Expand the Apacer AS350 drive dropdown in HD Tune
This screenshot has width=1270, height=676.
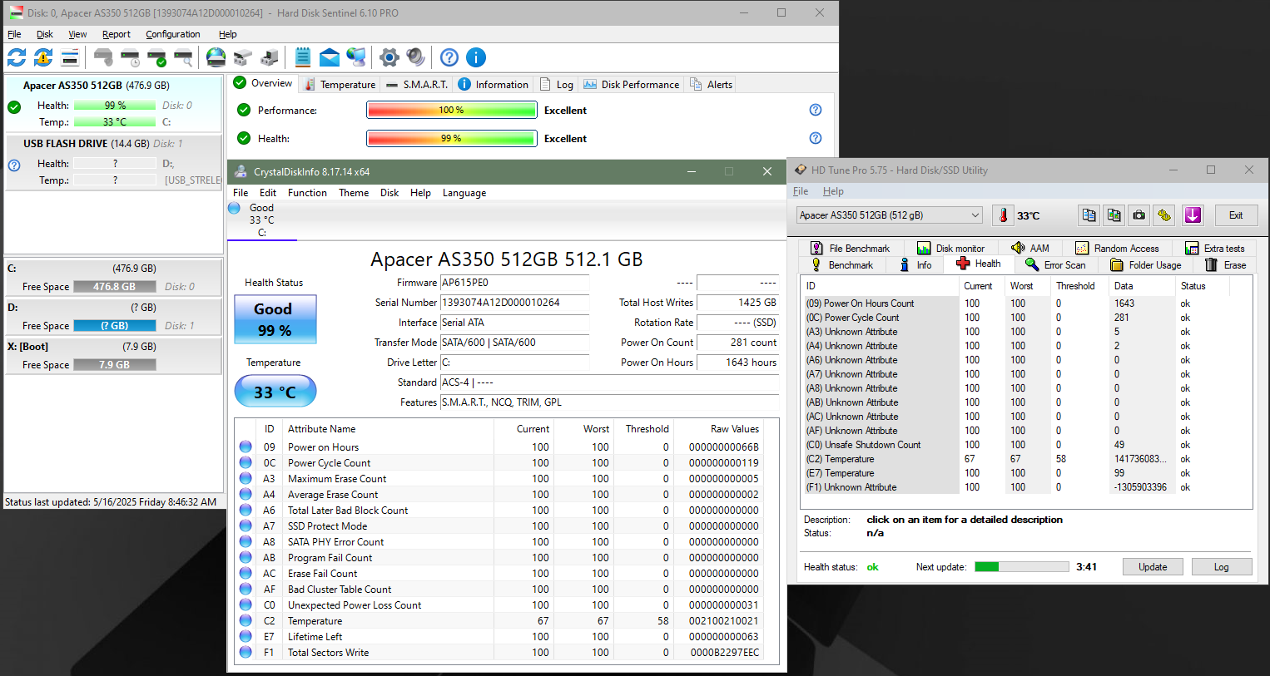click(x=975, y=215)
